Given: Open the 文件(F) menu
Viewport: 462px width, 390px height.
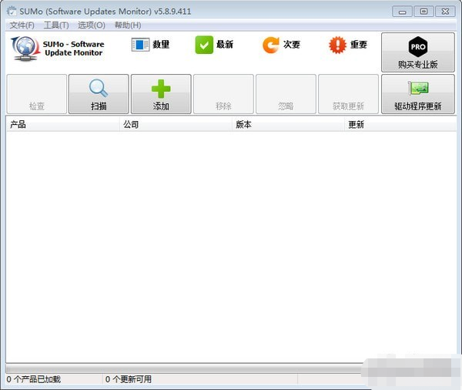Looking at the screenshot, I should 22,25.
